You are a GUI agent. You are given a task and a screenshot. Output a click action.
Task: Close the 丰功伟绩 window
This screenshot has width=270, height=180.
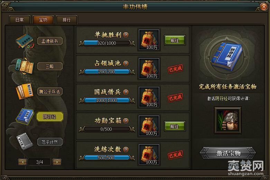pos(264,7)
